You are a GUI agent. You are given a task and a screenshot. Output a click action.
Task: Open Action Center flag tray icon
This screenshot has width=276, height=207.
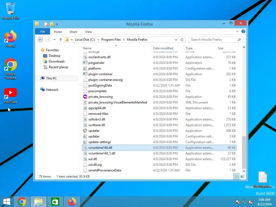pos(238,202)
